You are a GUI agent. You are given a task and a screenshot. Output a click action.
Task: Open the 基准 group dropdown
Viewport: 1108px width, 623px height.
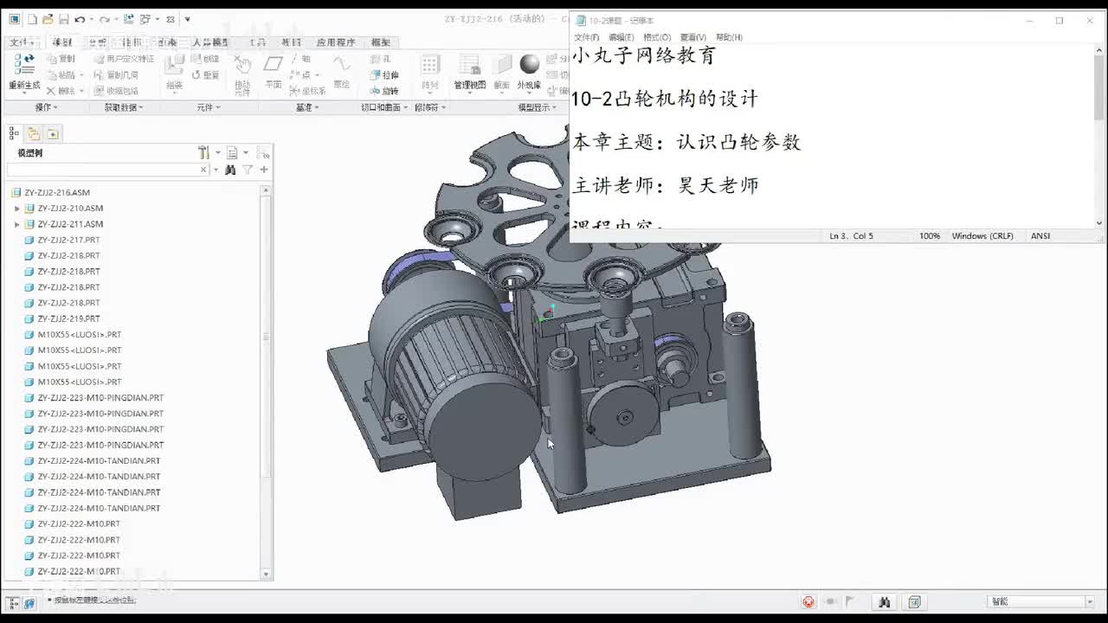[307, 107]
